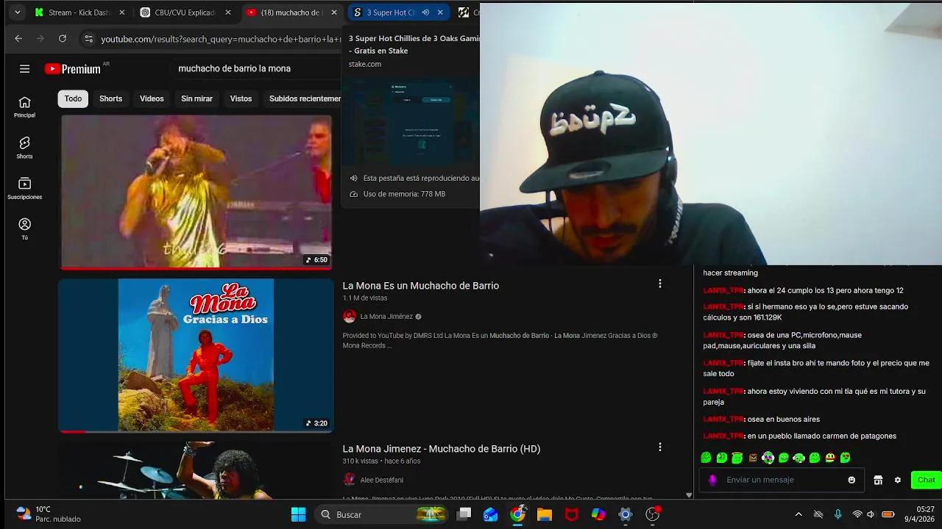
Task: Switch to the CBU/CVU Explicado tab
Action: [185, 12]
